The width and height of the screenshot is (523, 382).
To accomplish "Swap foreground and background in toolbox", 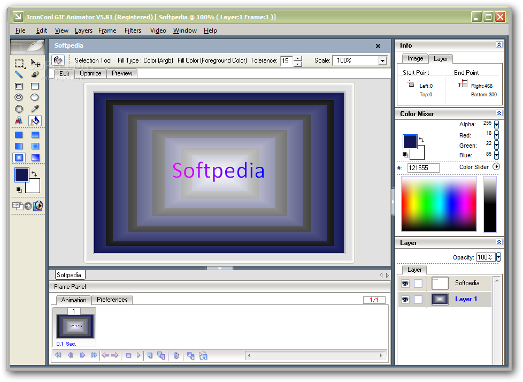I will (x=34, y=173).
